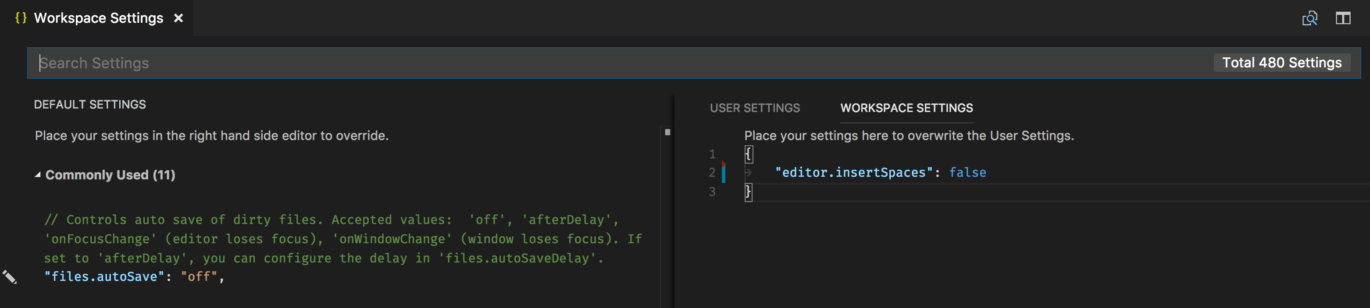1370x308 pixels.
Task: Click the opening brace on line 1
Action: (748, 154)
